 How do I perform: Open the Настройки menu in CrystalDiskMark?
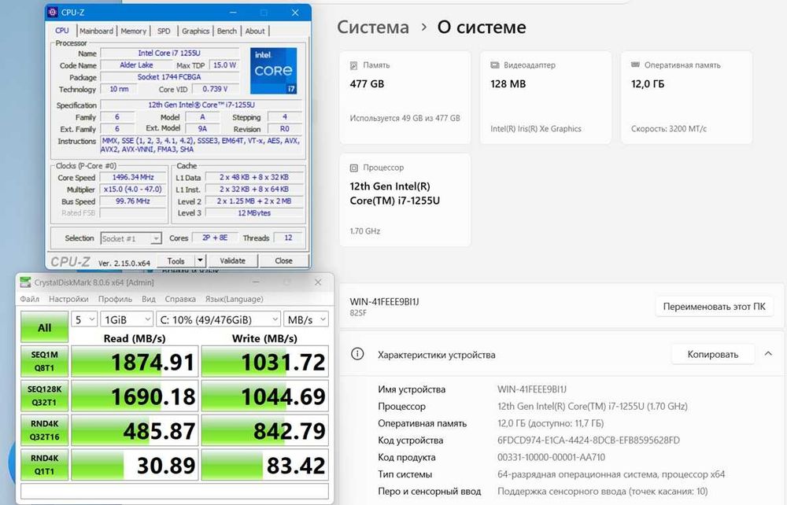tap(68, 299)
